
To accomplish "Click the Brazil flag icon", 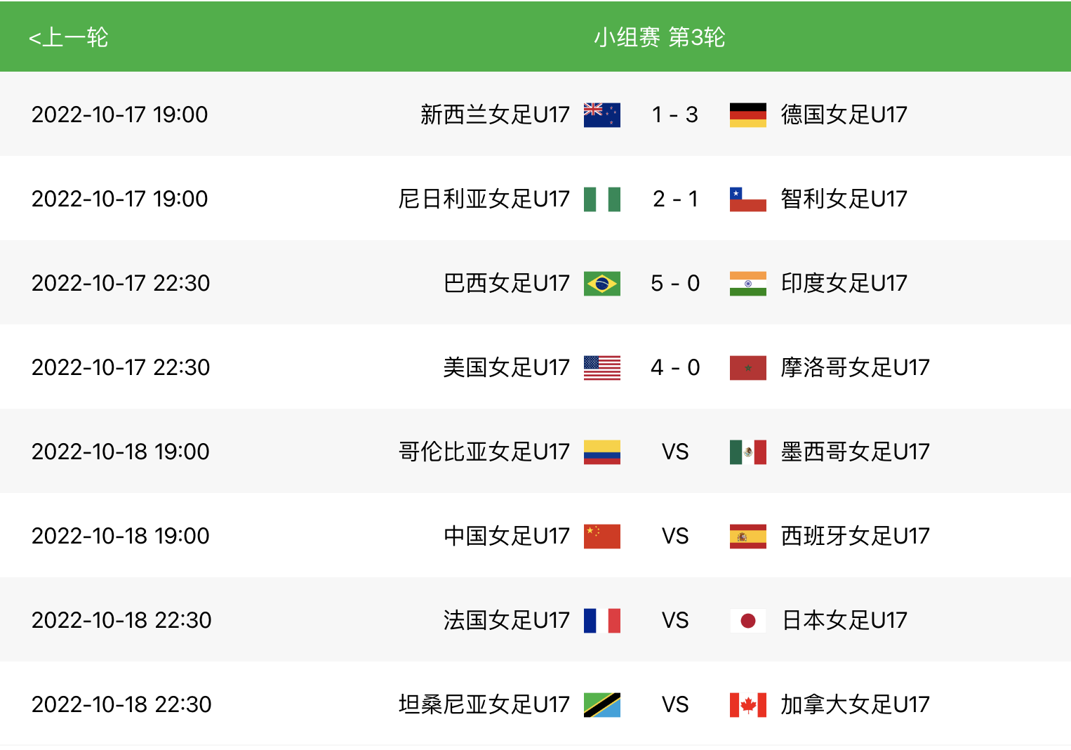I will 601,283.
